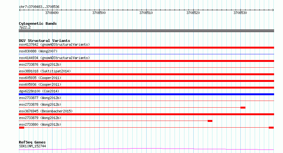This screenshot has height=153, width=283.
Task: Click the thin red line for esv2733877
Action: [x=146, y=101]
